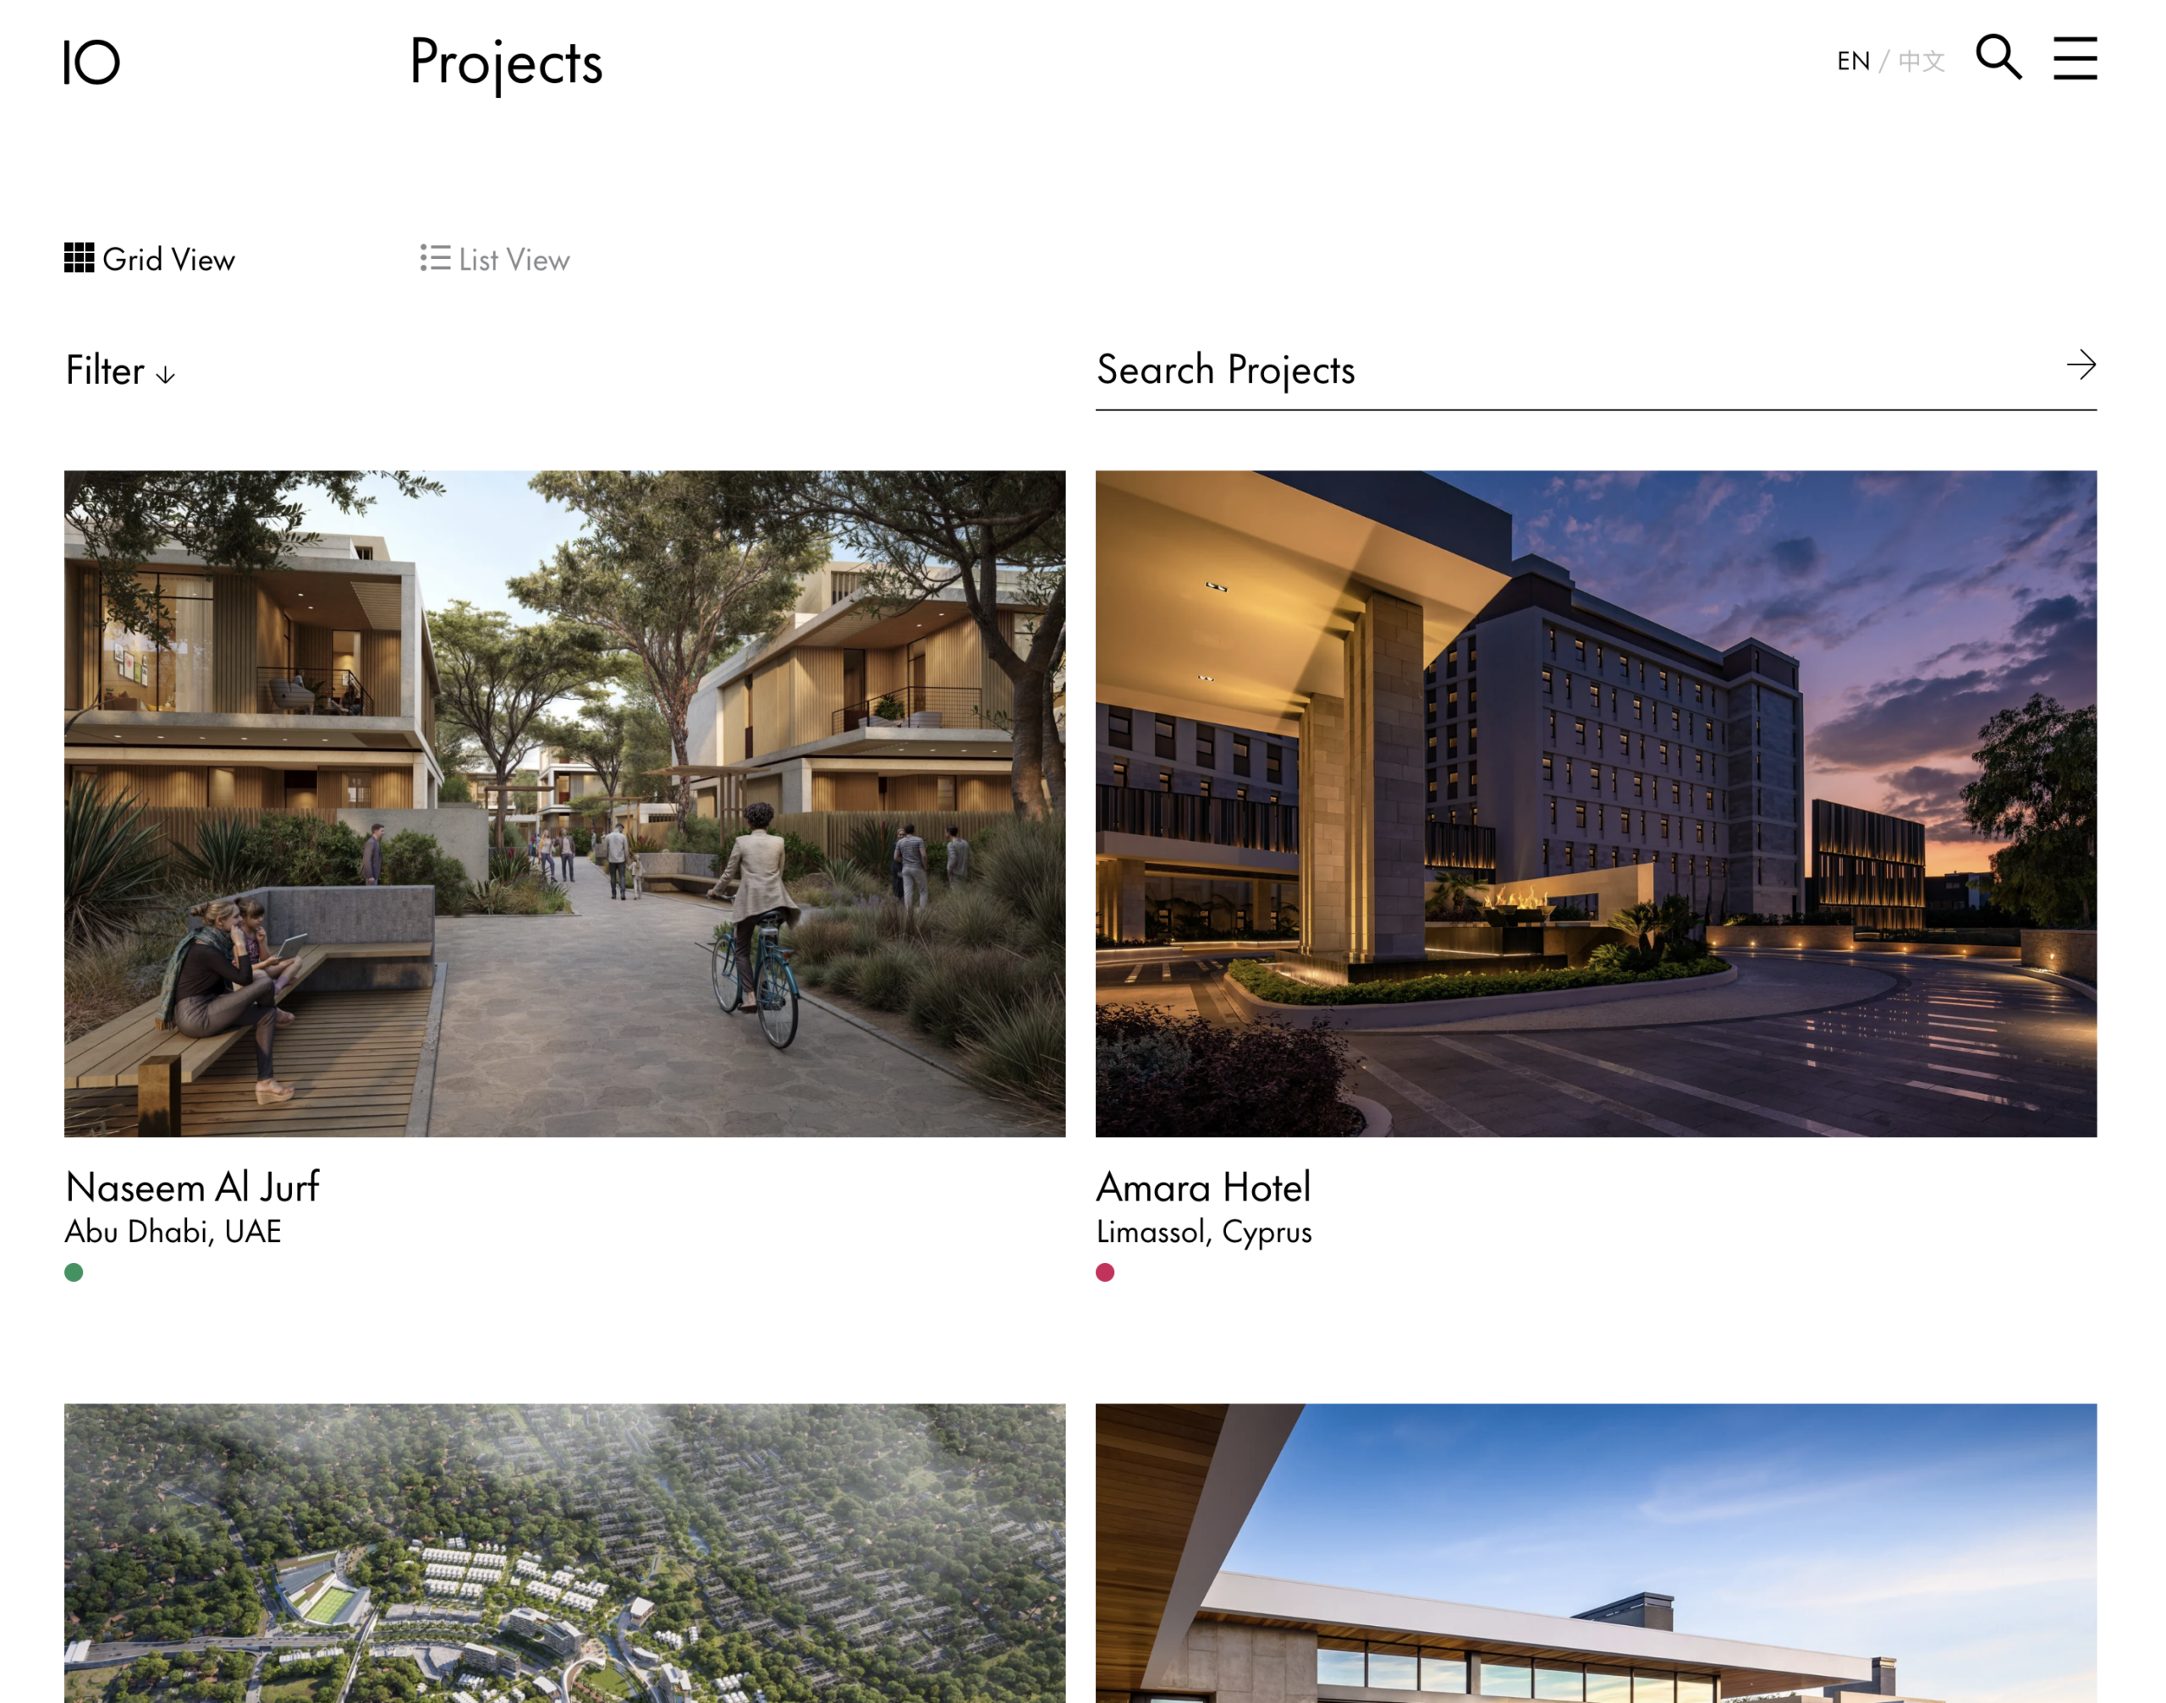Open the Naseem Al Jurf courtyard image
2166x1703 pixels.
564,804
